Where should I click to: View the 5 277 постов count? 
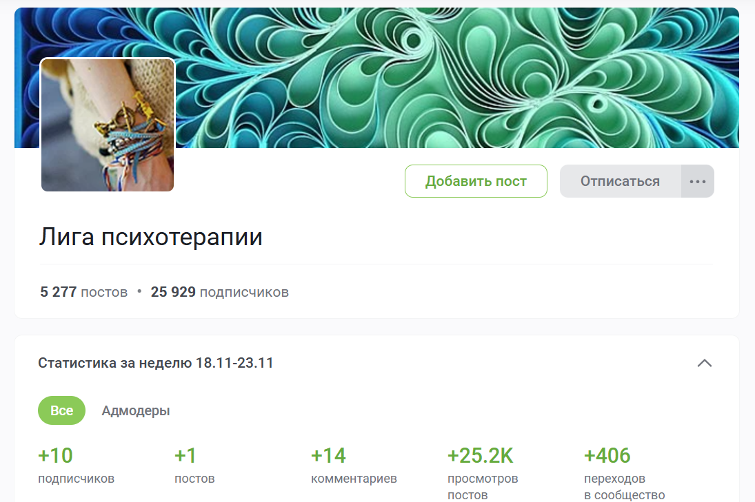(84, 292)
